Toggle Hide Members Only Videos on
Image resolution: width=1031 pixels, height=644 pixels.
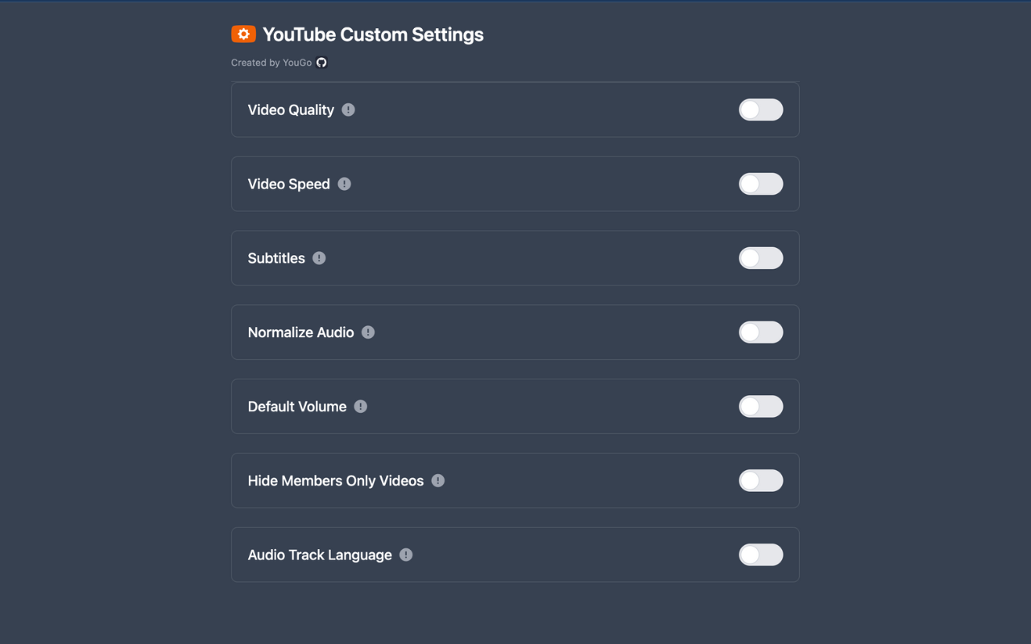click(x=760, y=481)
